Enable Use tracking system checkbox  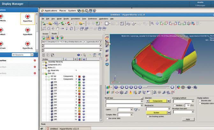[x=148, y=116]
